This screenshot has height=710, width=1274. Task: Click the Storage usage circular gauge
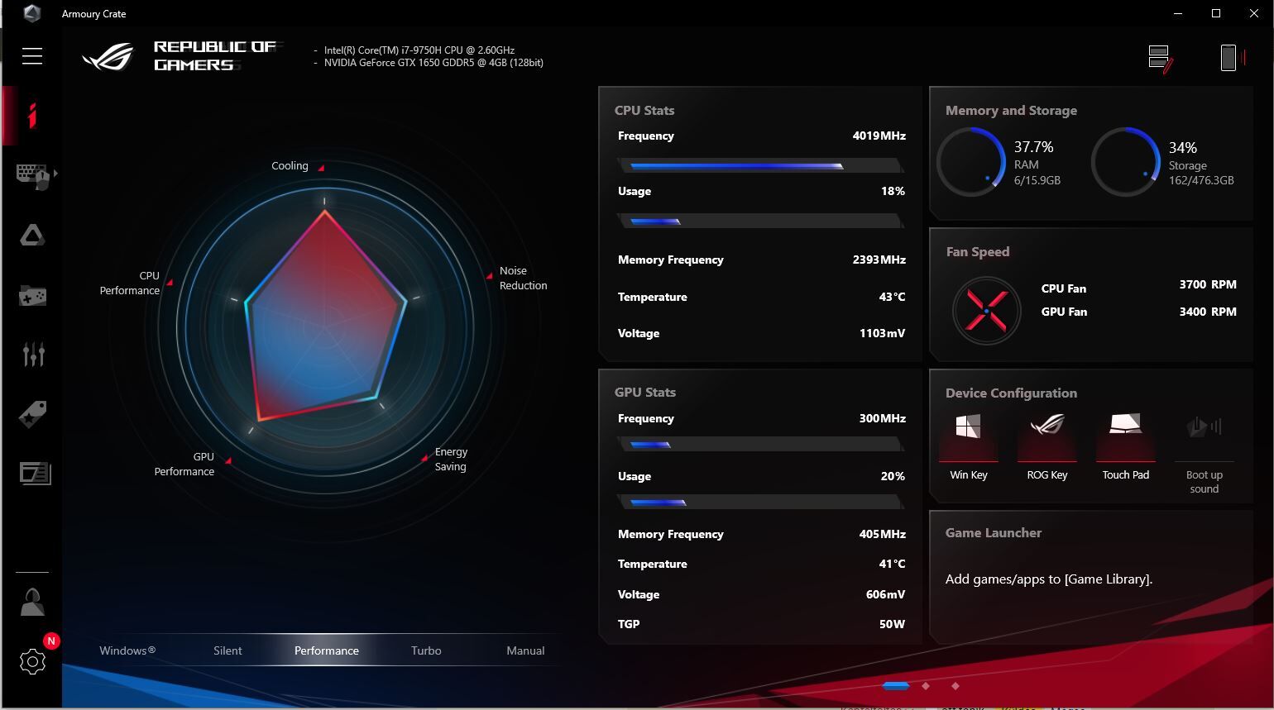point(1126,162)
